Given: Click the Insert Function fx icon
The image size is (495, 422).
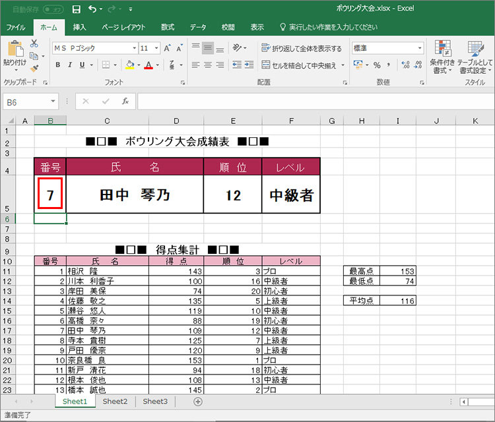Looking at the screenshot, I should tap(125, 102).
